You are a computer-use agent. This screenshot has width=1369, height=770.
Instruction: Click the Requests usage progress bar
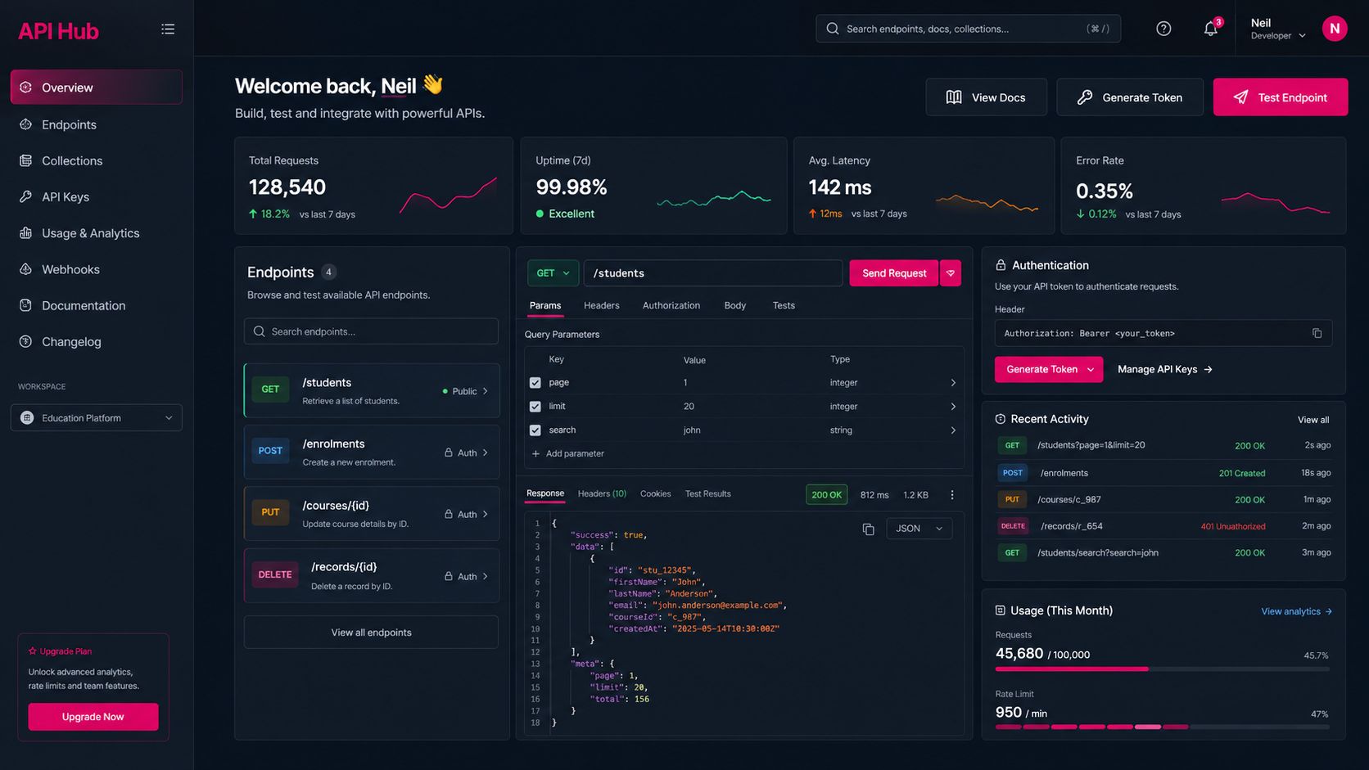(x=1162, y=669)
